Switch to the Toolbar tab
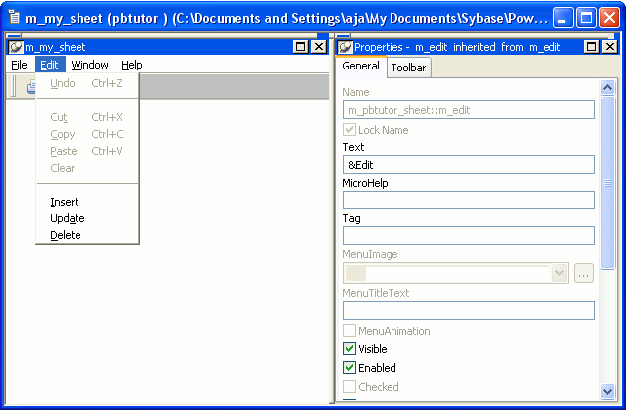This screenshot has width=627, height=411. tap(408, 68)
